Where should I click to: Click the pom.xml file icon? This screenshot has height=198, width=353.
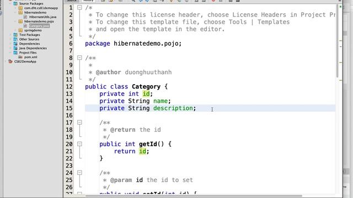click(20, 57)
